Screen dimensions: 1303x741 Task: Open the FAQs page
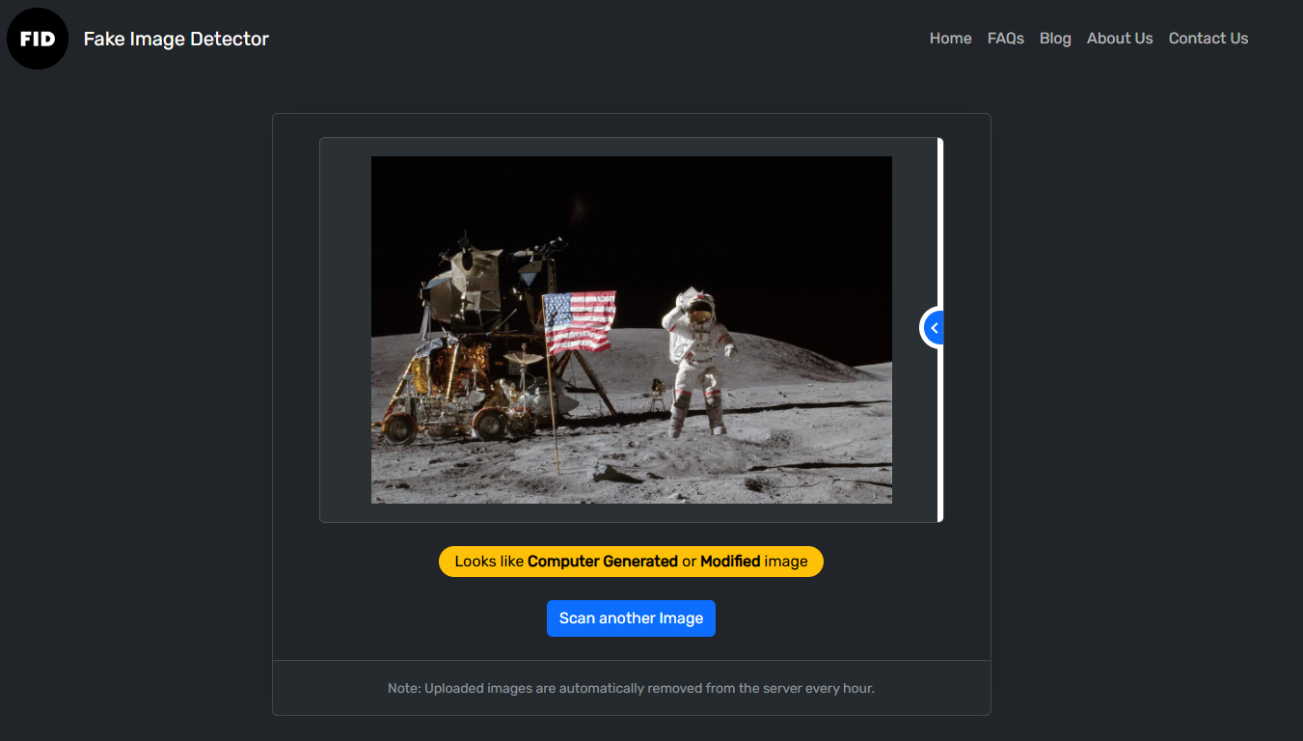(x=1006, y=39)
